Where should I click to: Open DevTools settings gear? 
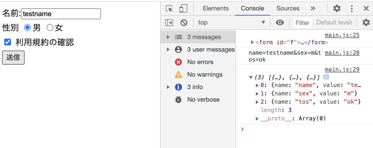point(337,9)
